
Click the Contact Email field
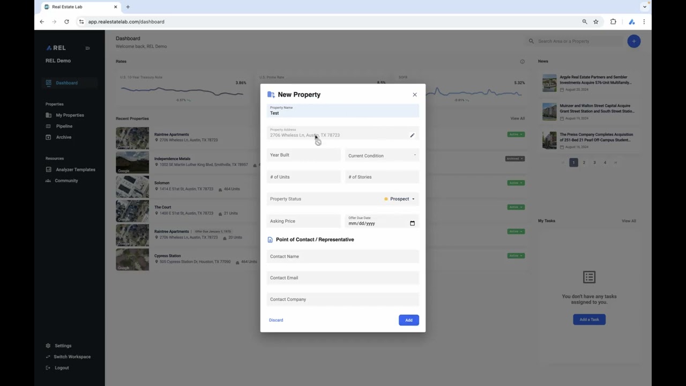click(342, 278)
